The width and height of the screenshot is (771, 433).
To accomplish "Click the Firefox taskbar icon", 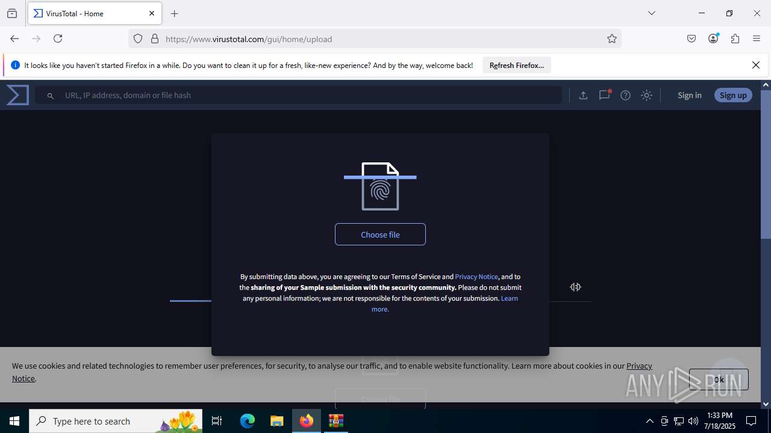I will coord(307,421).
